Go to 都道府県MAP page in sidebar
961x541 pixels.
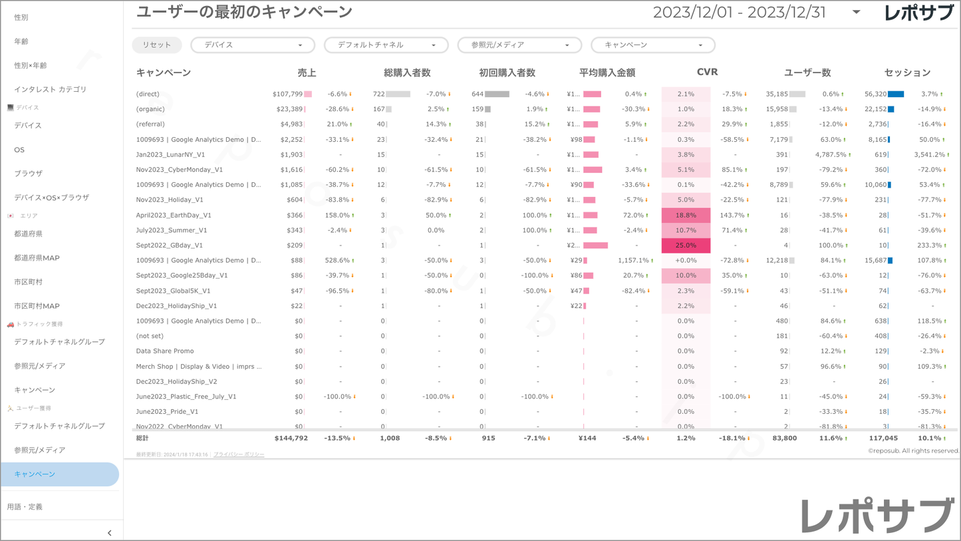(37, 258)
